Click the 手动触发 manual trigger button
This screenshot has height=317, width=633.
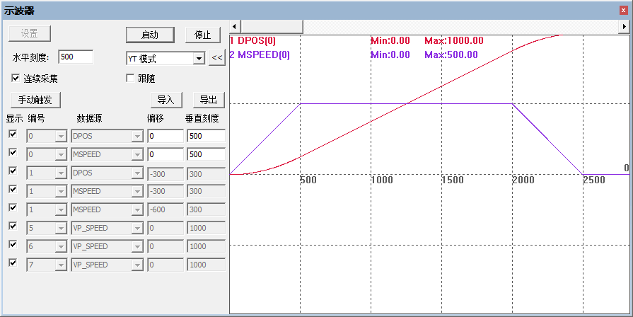pyautogui.click(x=35, y=100)
